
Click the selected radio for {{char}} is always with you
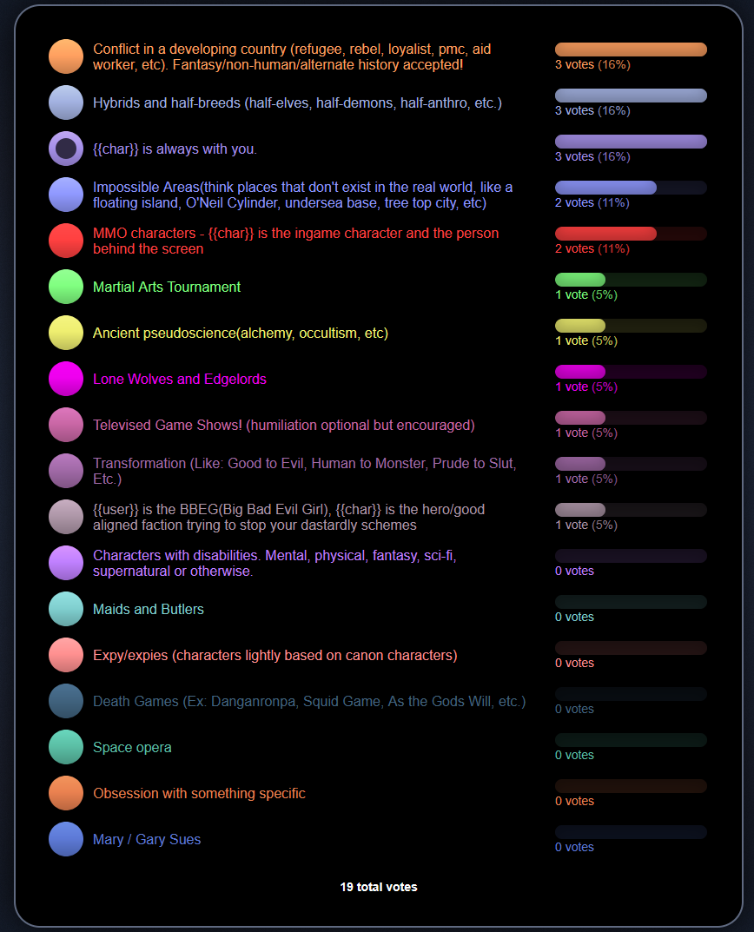(66, 149)
